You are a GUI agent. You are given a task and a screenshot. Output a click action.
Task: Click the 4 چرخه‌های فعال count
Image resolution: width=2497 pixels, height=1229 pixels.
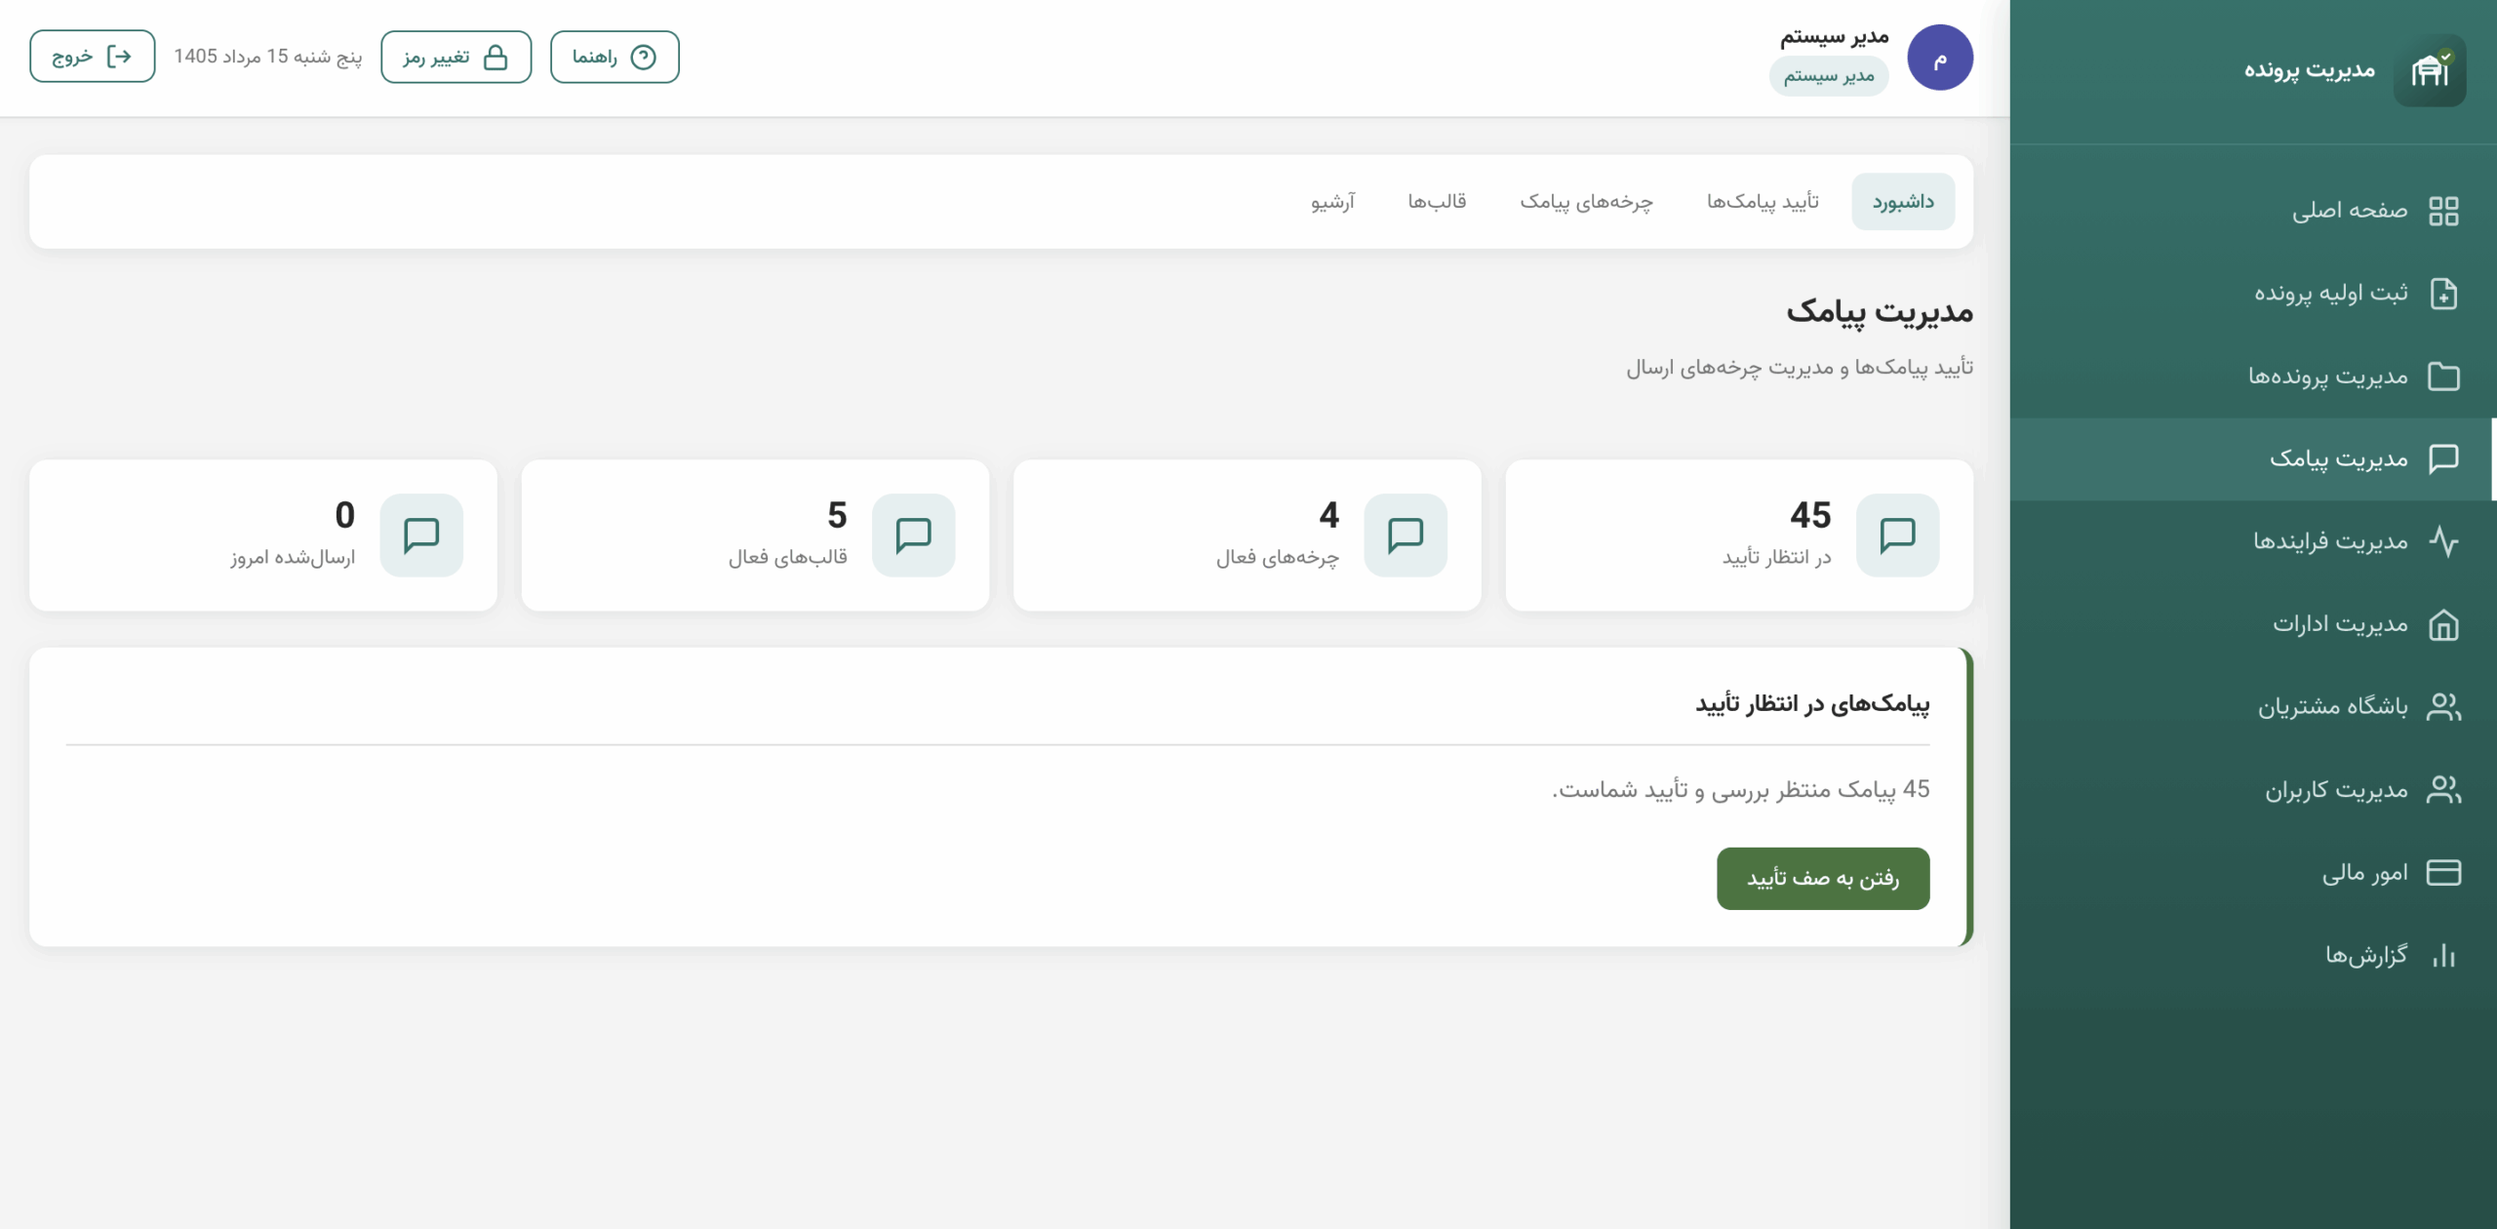pyautogui.click(x=1329, y=515)
